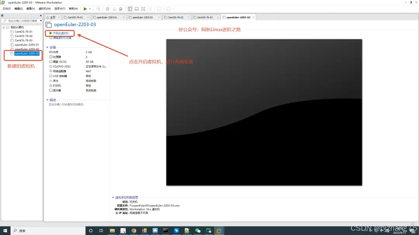Click the console view toolbar icon

pyautogui.click(x=159, y=9)
